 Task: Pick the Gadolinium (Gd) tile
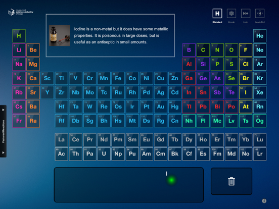(161, 140)
